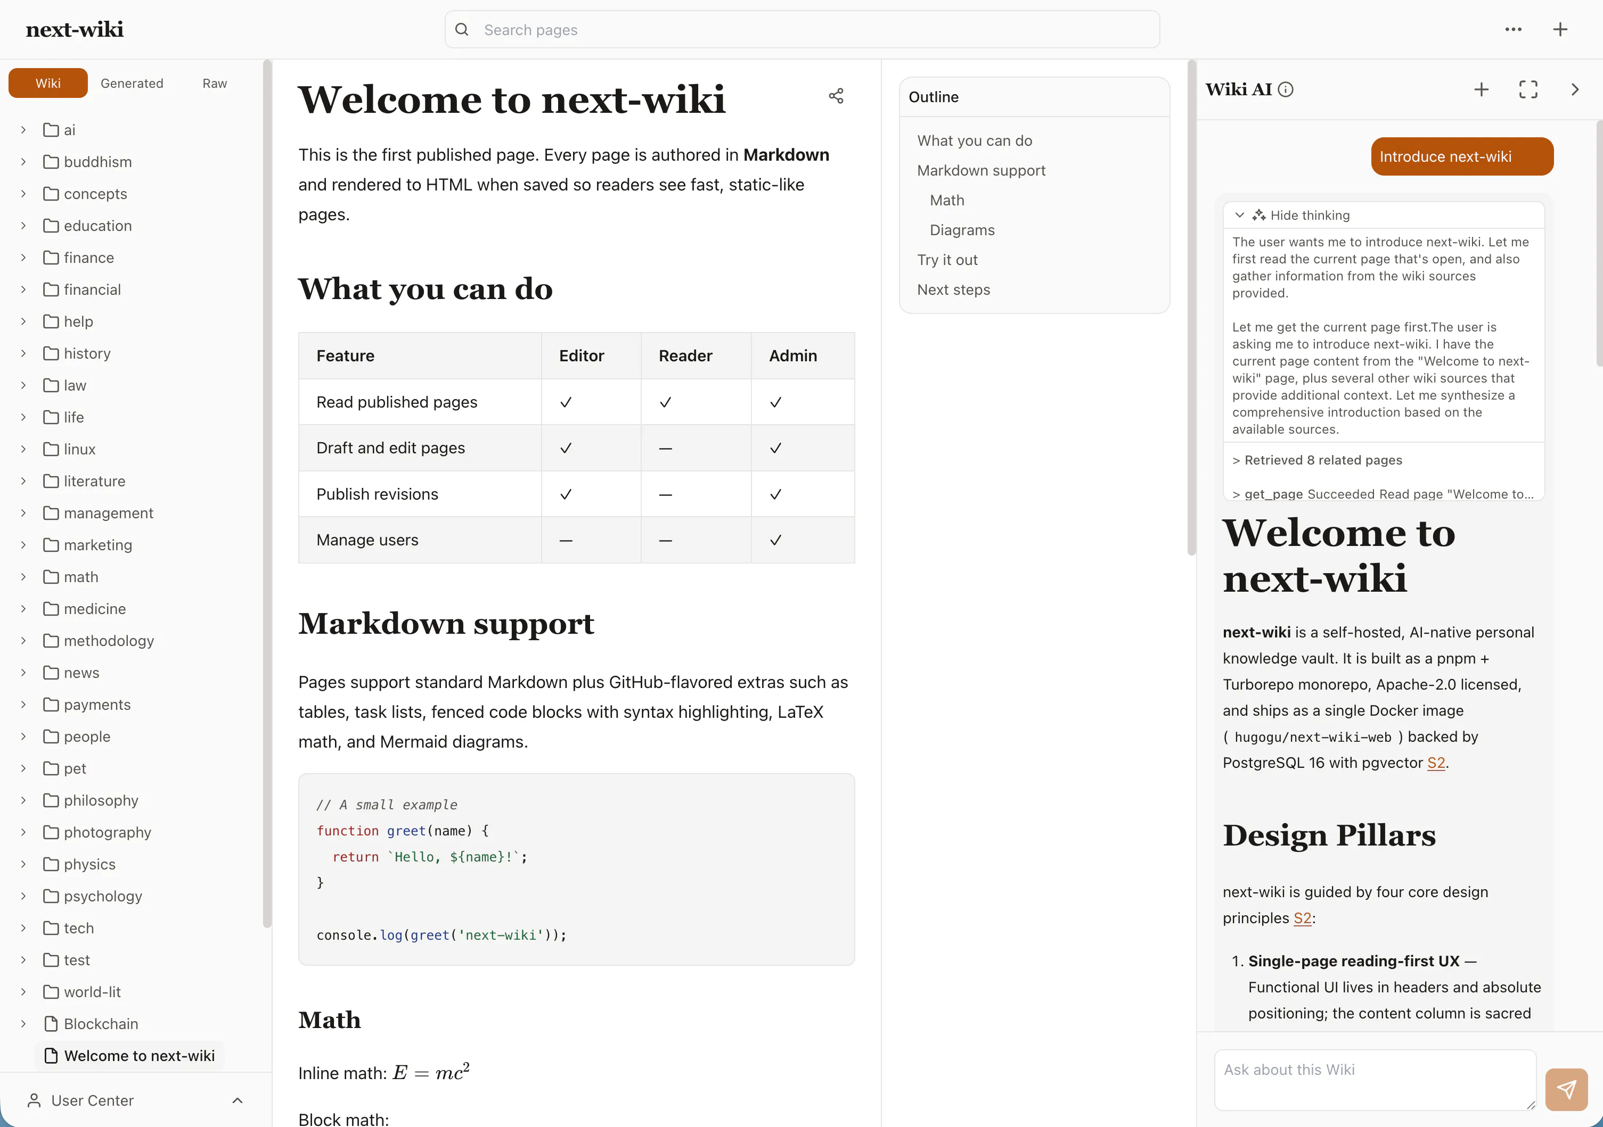Open the more options ellipsis menu
The image size is (1603, 1127).
coord(1513,29)
